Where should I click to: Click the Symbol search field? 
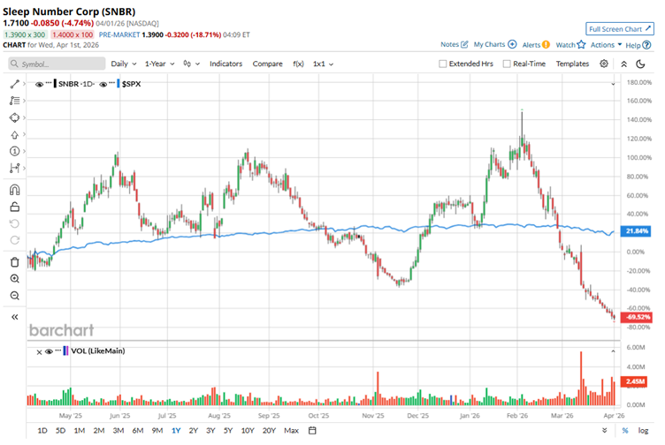coord(57,64)
